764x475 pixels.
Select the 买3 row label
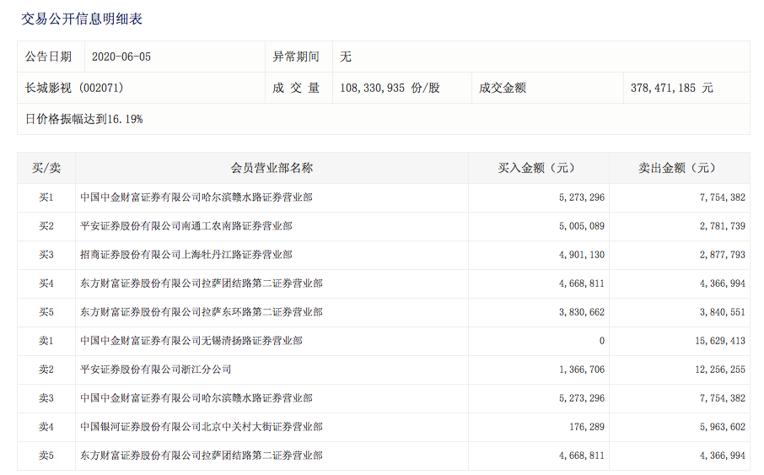coord(46,255)
